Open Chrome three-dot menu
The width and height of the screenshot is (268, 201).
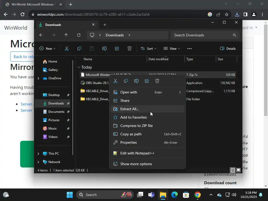pos(262,15)
